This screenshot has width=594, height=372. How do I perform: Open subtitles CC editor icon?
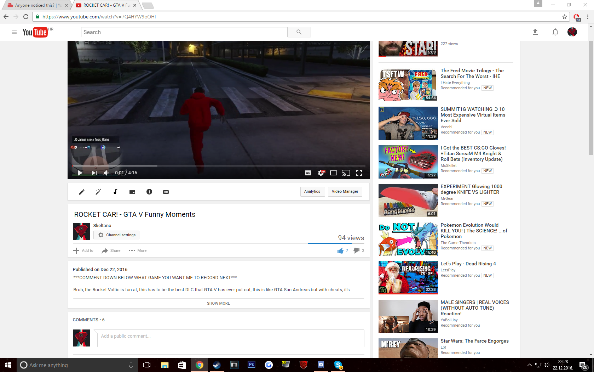coord(166,192)
